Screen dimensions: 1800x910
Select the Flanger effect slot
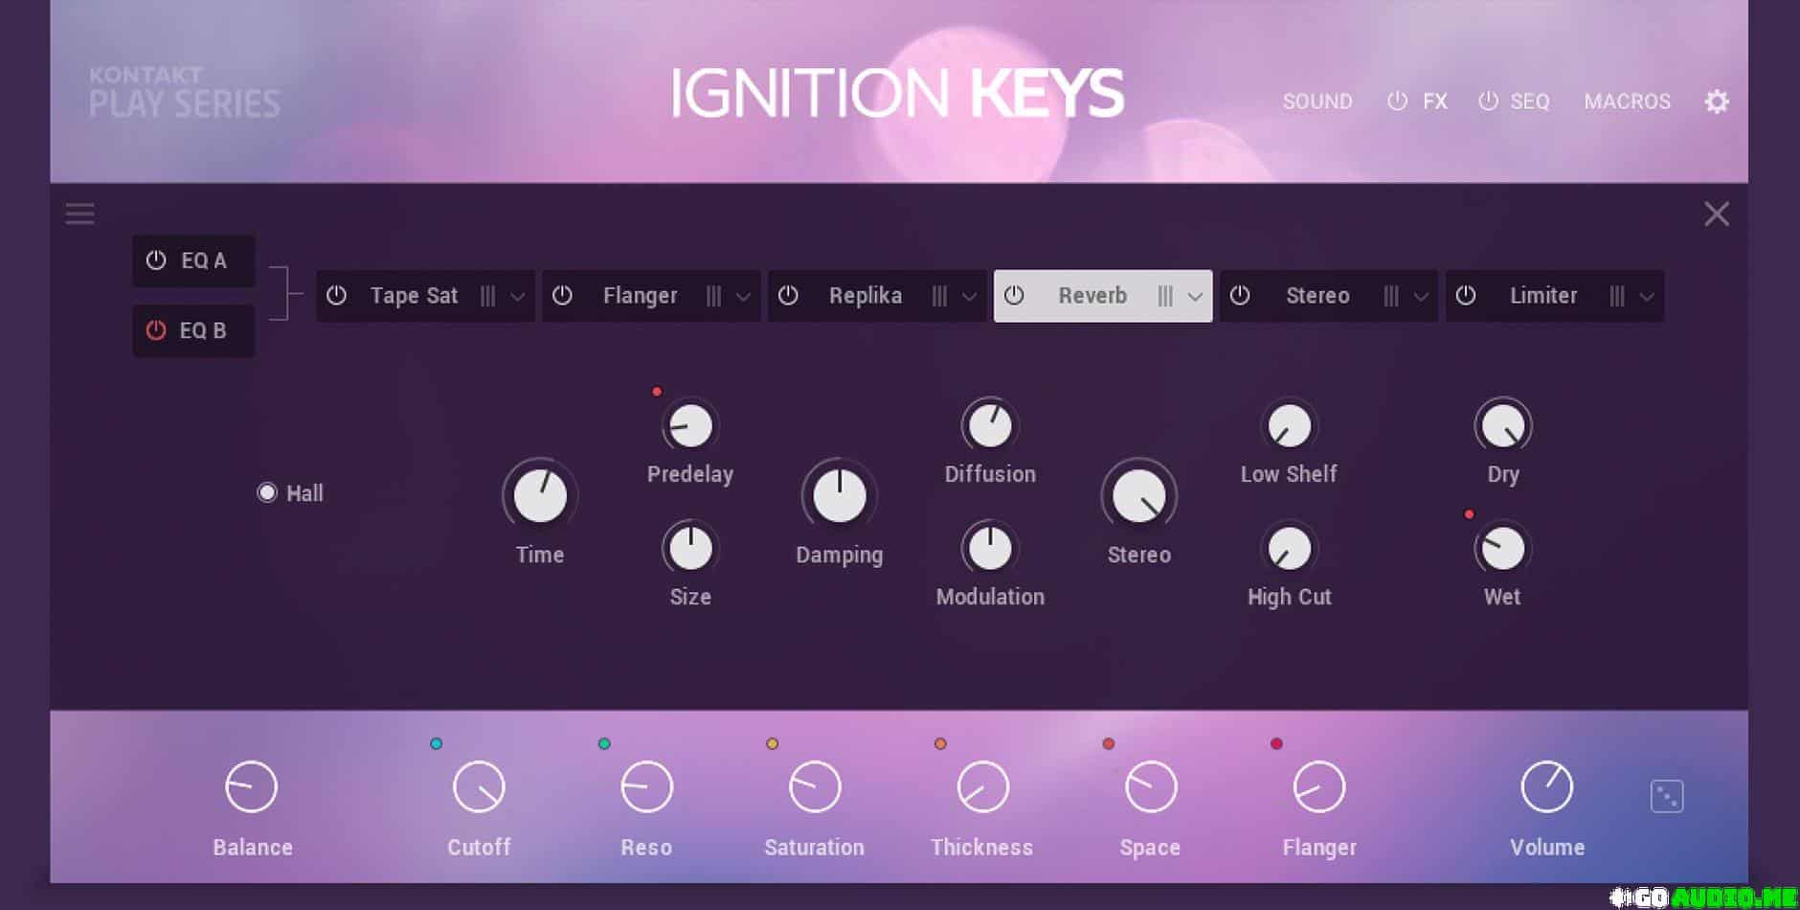[651, 296]
